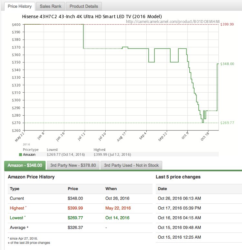Click the Oct 15, 2016 12:25 AM price change
242x250 pixels.
click(179, 237)
